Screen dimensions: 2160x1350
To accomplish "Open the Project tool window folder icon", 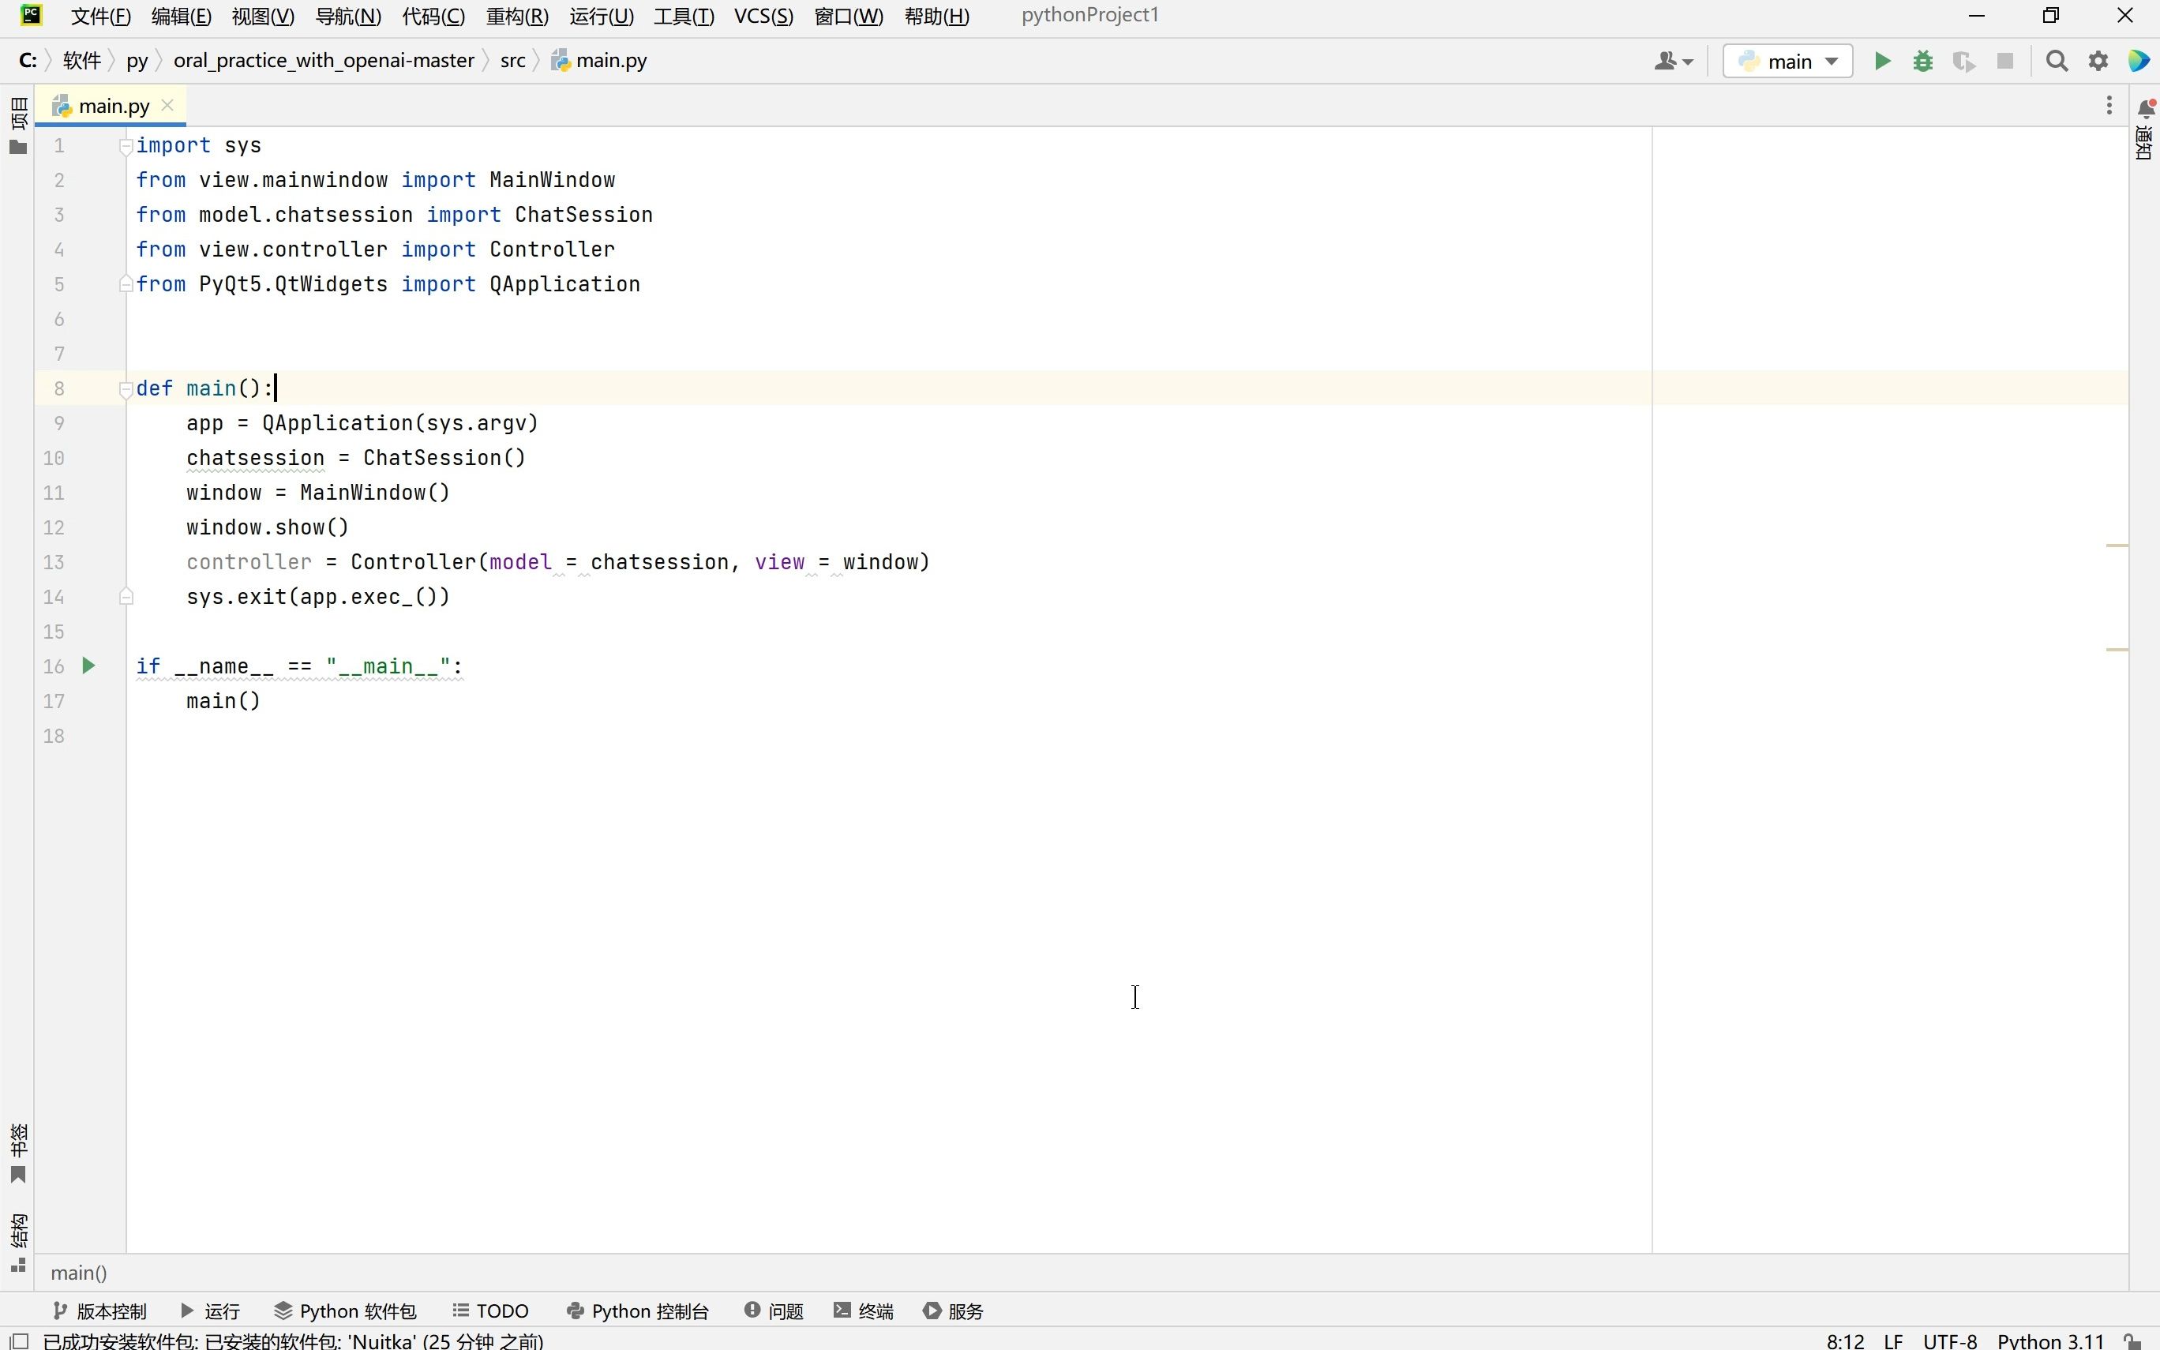I will point(18,148).
